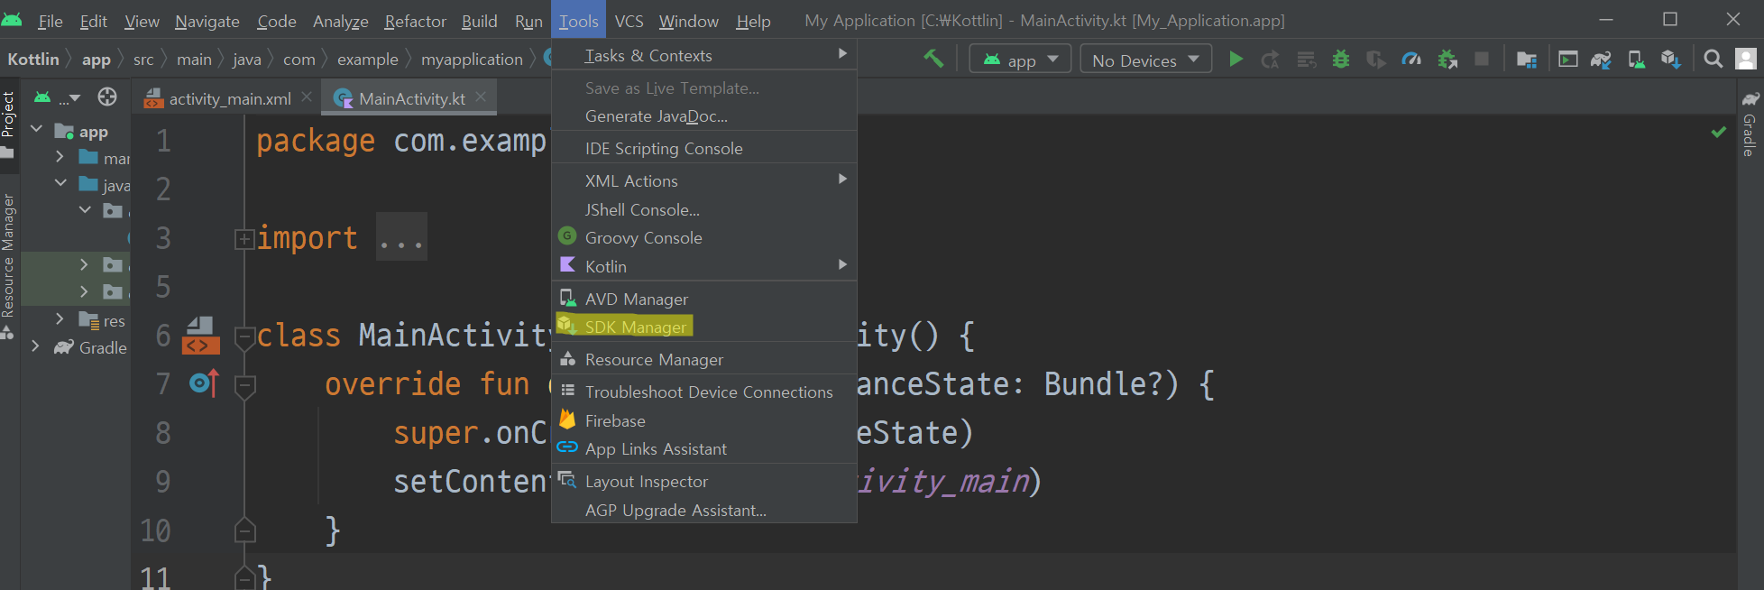Screen dimensions: 1764x590
Task: Expand the Gradle Scripts tree node
Action: tap(35, 346)
